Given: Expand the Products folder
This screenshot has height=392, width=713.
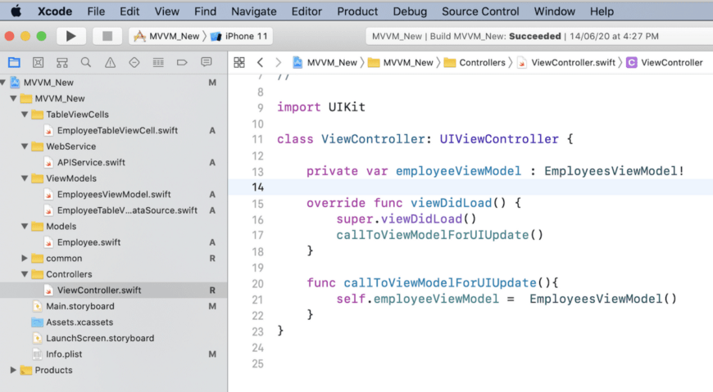Looking at the screenshot, I should coord(13,370).
